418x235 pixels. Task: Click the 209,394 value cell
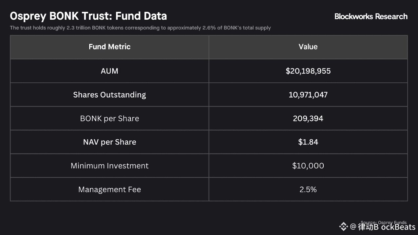pyautogui.click(x=308, y=118)
